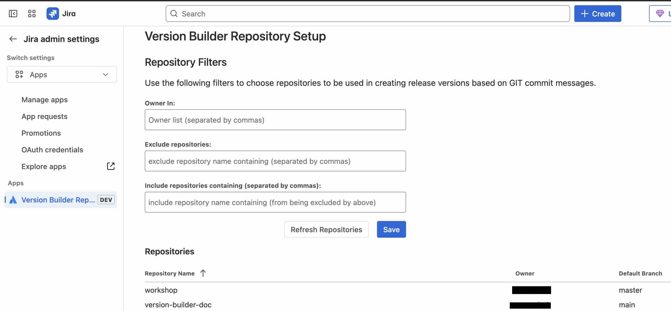Click the Repository Filters heading
The image size is (671, 311).
pos(186,62)
